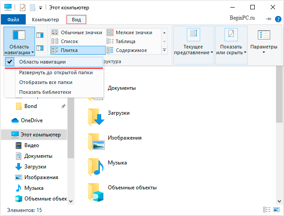Screen dimensions: 284x216
Task: Open Текущее представление dropdown
Action: pyautogui.click(x=193, y=45)
